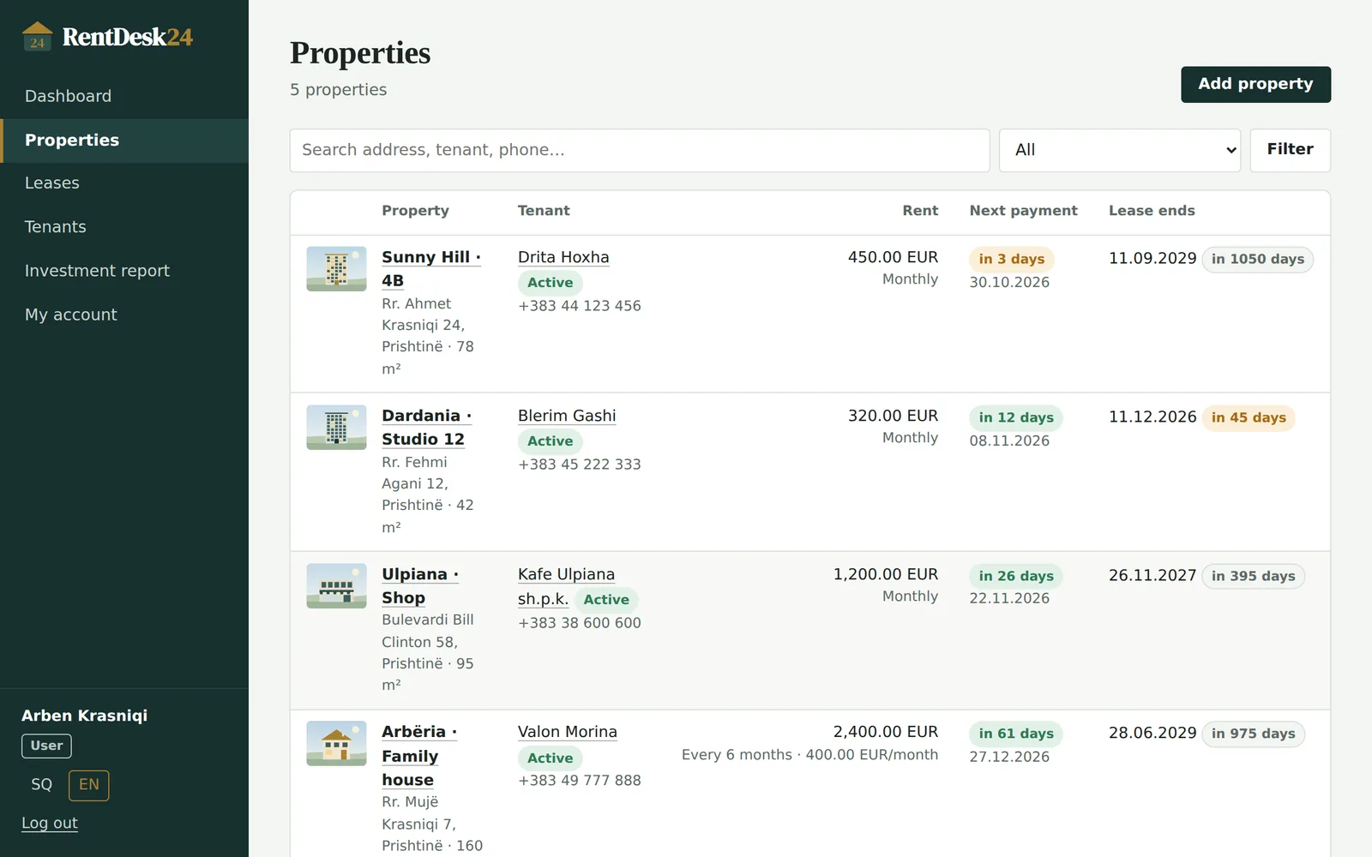This screenshot has width=1372, height=857.
Task: Open the Ulpiana · Shop property link
Action: tap(420, 586)
